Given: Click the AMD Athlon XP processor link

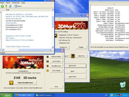Looking at the screenshot, I should [x=19, y=14].
